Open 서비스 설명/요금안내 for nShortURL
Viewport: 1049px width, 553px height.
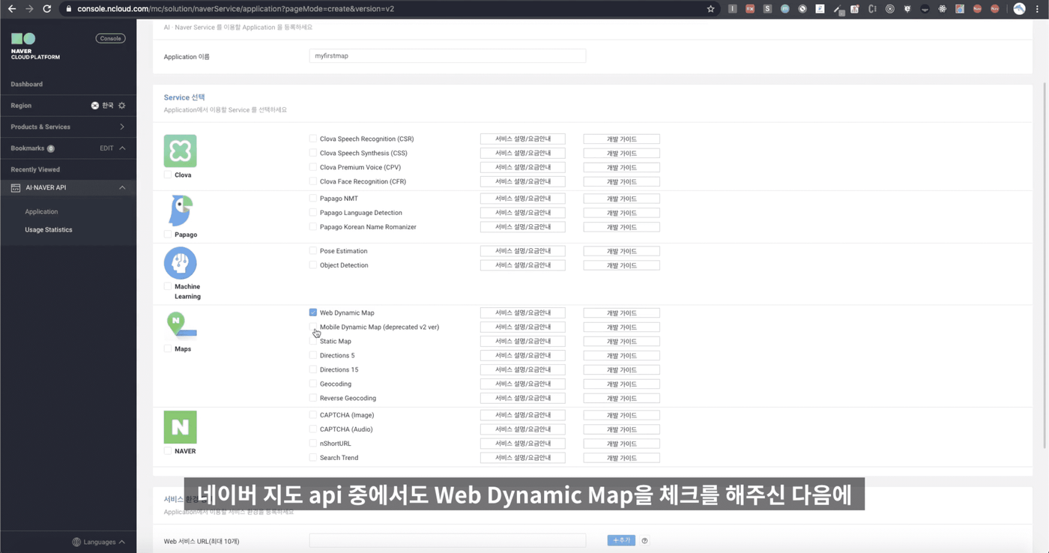(522, 444)
